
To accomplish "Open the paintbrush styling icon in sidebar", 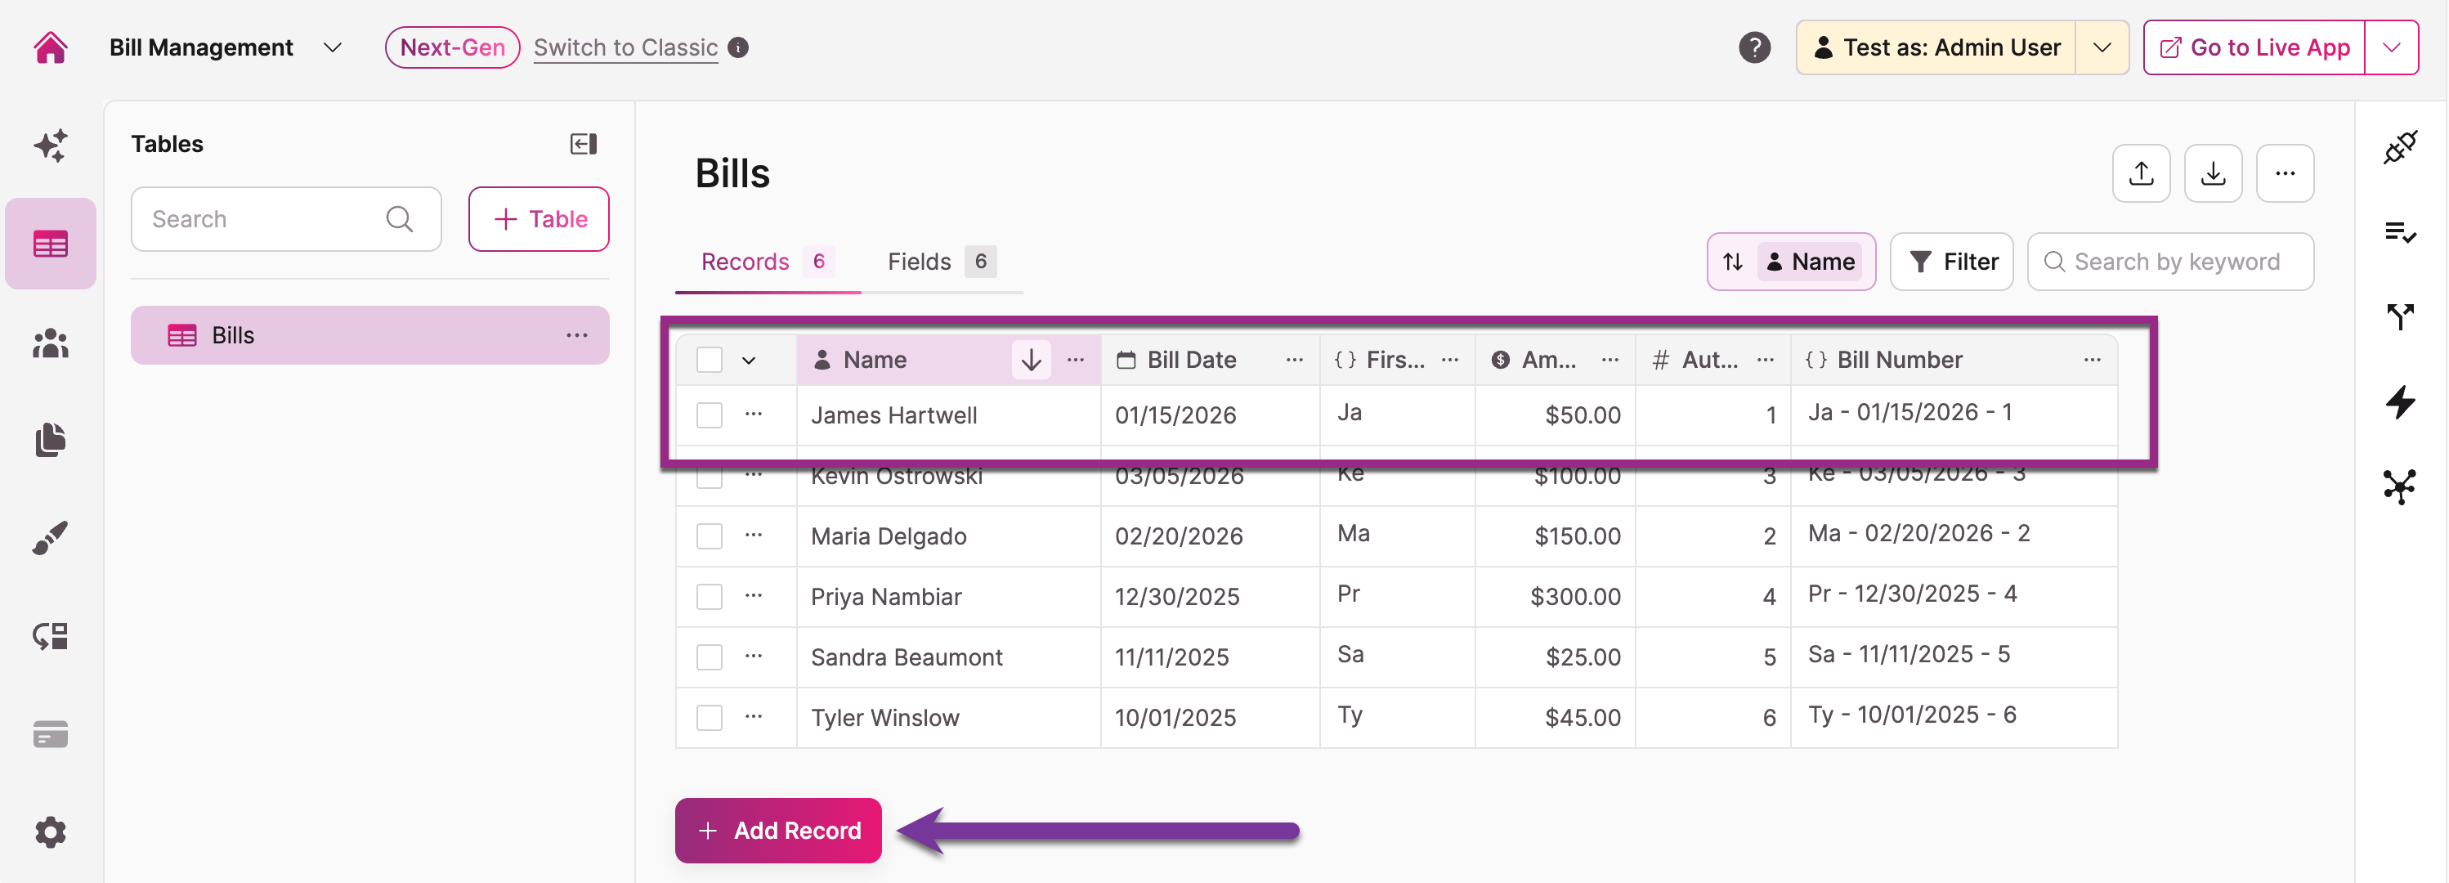I will click(x=51, y=538).
